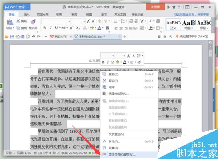The height and width of the screenshot is (159, 218).
Task: Switch to the 页面布局 ribbon tab
Action: [43, 14]
